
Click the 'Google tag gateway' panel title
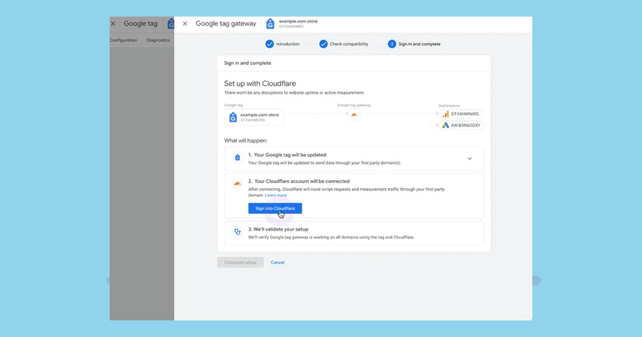(x=226, y=24)
